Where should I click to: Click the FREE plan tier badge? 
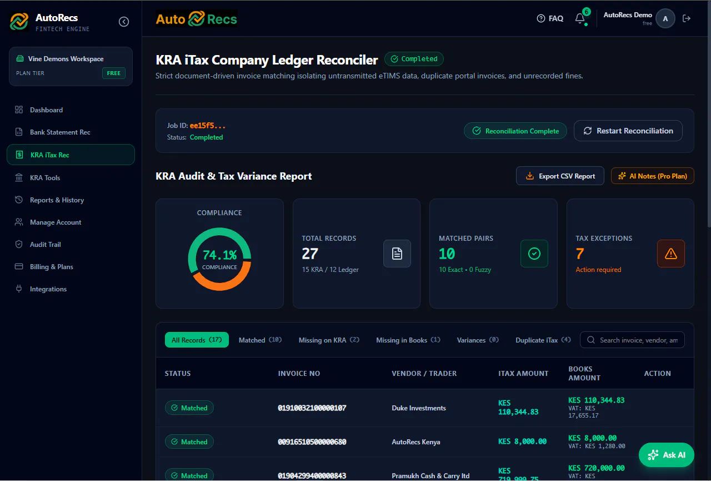tap(114, 73)
